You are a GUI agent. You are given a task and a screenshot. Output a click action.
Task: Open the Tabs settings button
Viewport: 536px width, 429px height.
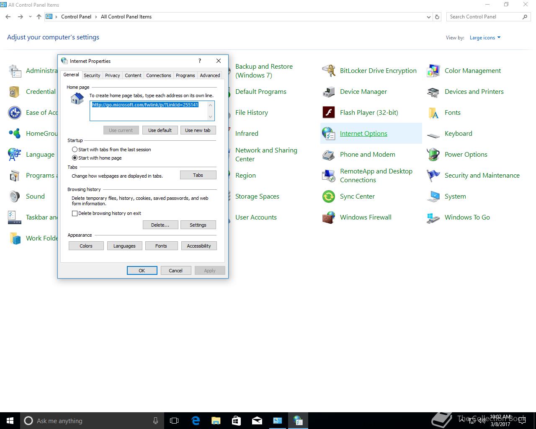tap(198, 175)
